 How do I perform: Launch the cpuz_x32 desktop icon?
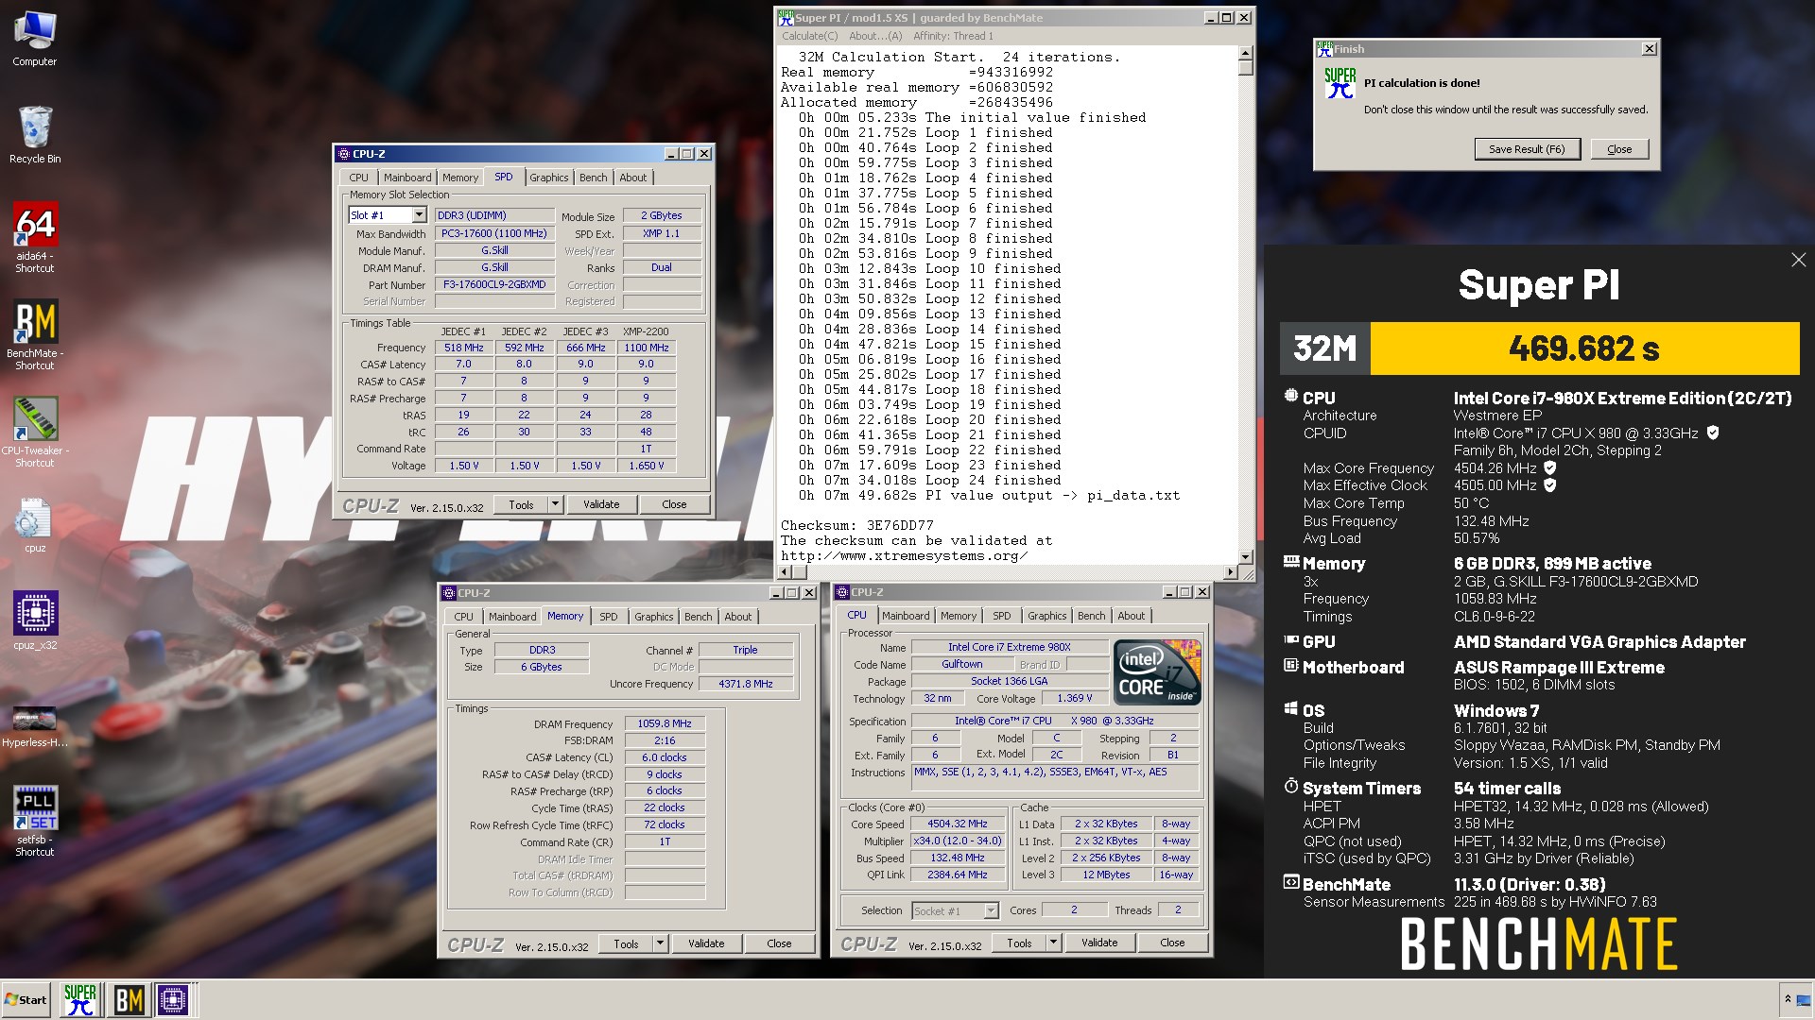35,620
